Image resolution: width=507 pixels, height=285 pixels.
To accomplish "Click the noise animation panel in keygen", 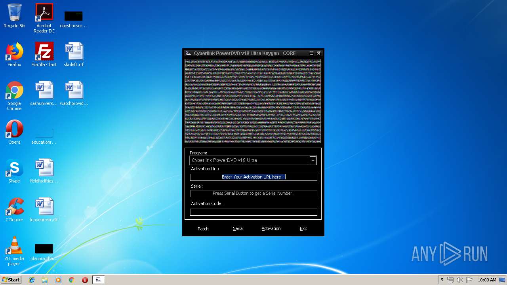I will coord(253,101).
